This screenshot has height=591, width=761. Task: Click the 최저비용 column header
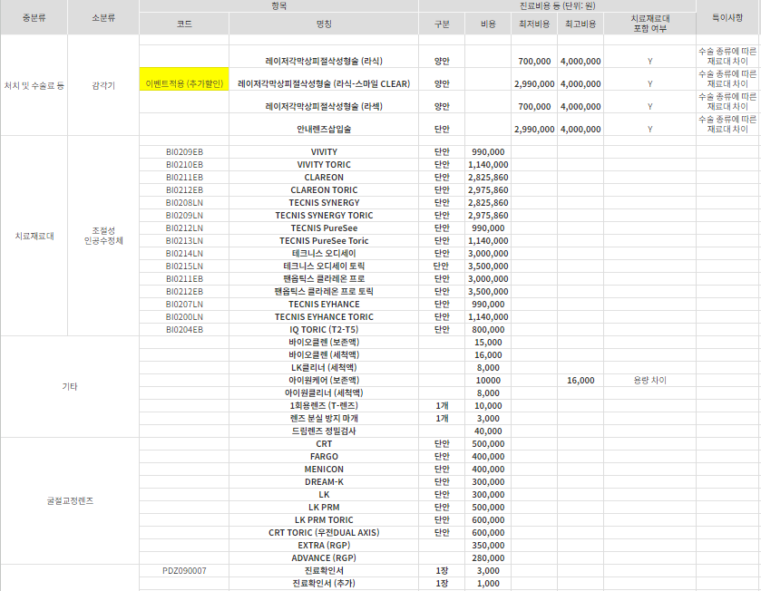click(534, 24)
